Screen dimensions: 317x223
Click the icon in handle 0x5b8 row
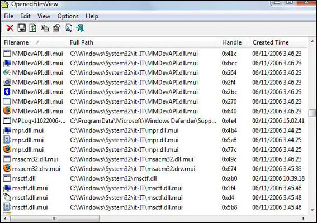7,207
